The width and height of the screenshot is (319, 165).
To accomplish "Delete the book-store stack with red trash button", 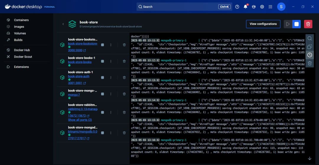I will coord(308,24).
